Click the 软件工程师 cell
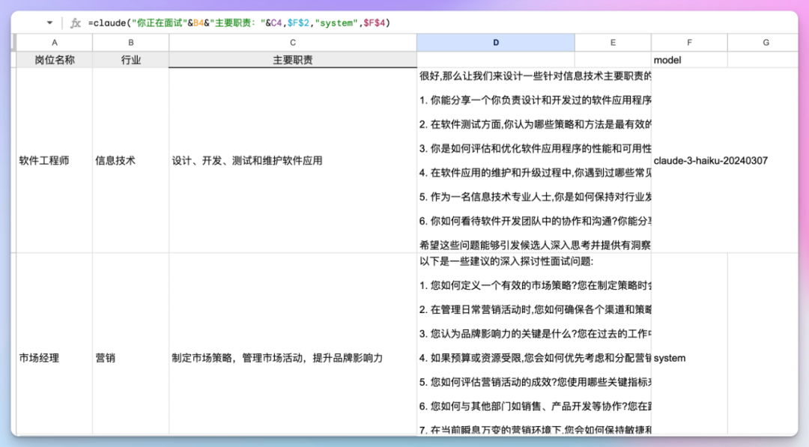This screenshot has width=809, height=447. coord(54,160)
